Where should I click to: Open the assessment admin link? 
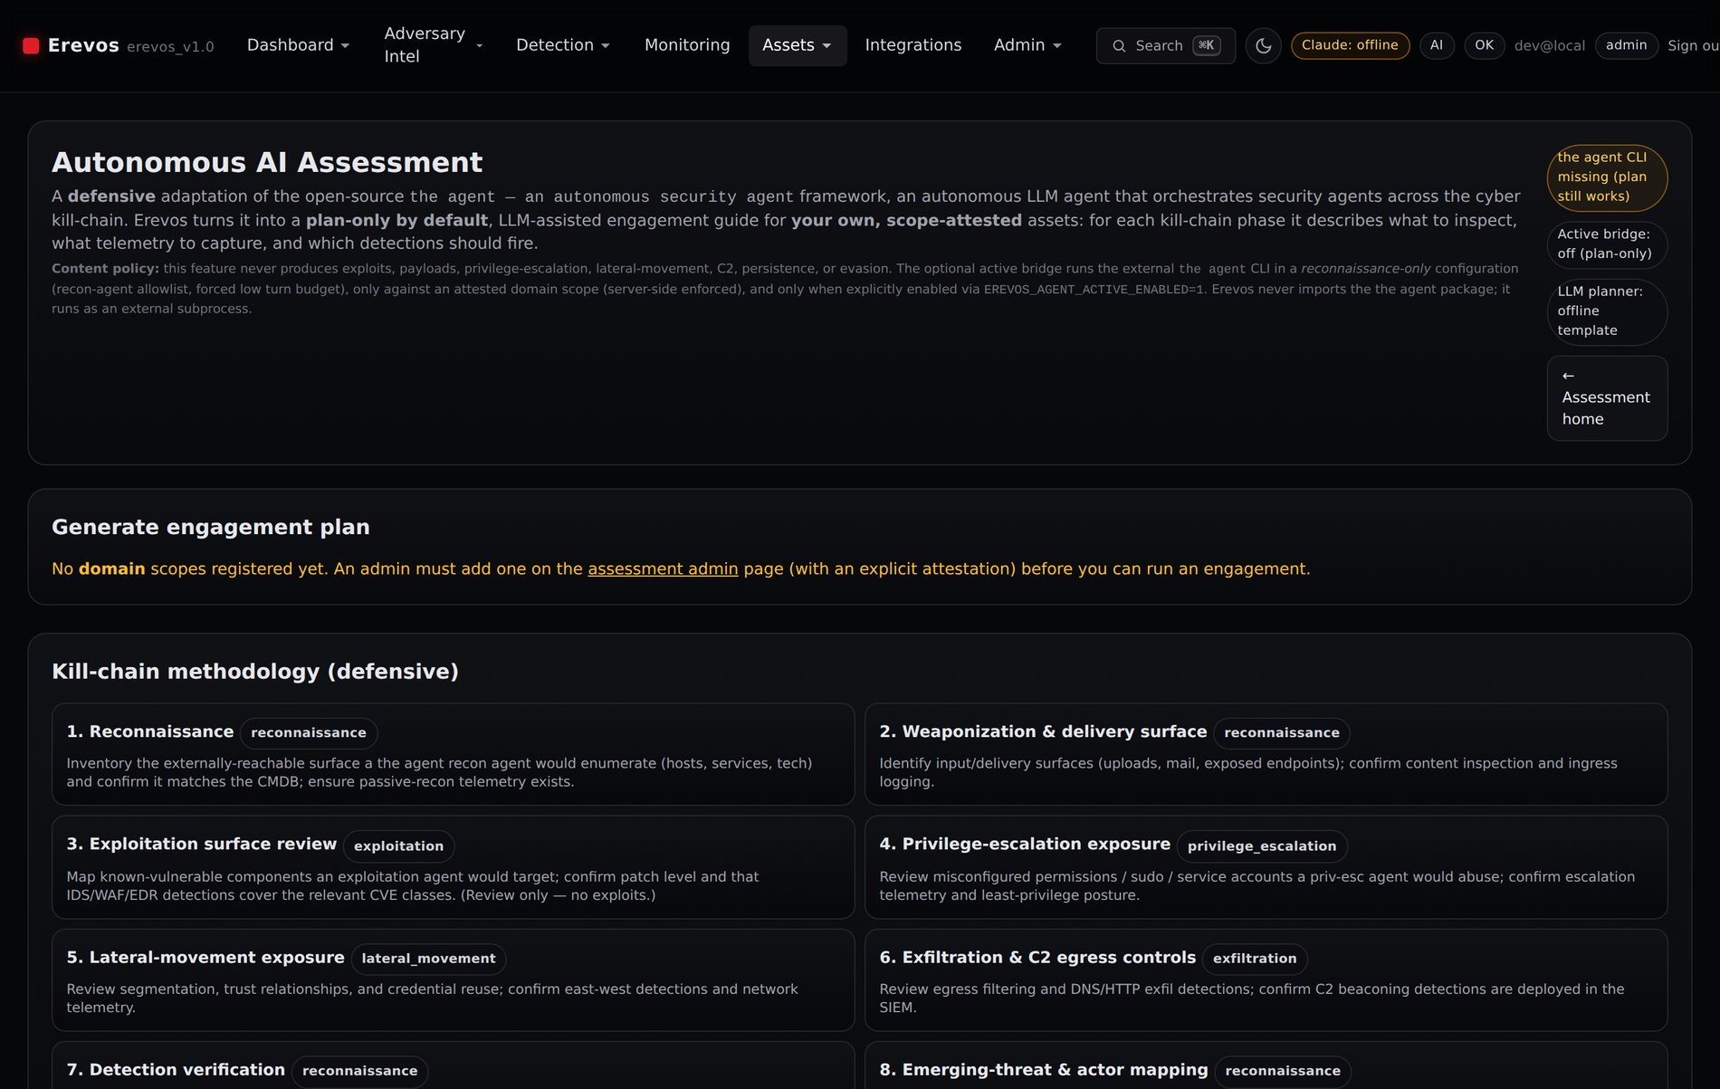663,568
